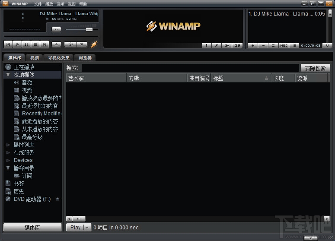
Task: Open the Recently Modified view
Action: click(41, 114)
